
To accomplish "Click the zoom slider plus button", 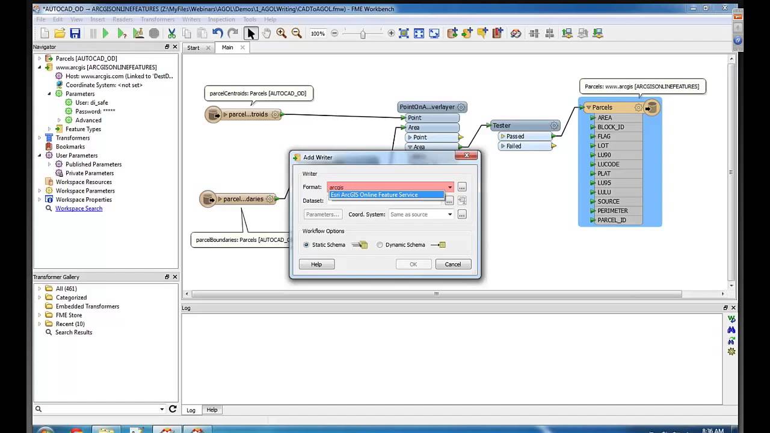I will 391,34.
